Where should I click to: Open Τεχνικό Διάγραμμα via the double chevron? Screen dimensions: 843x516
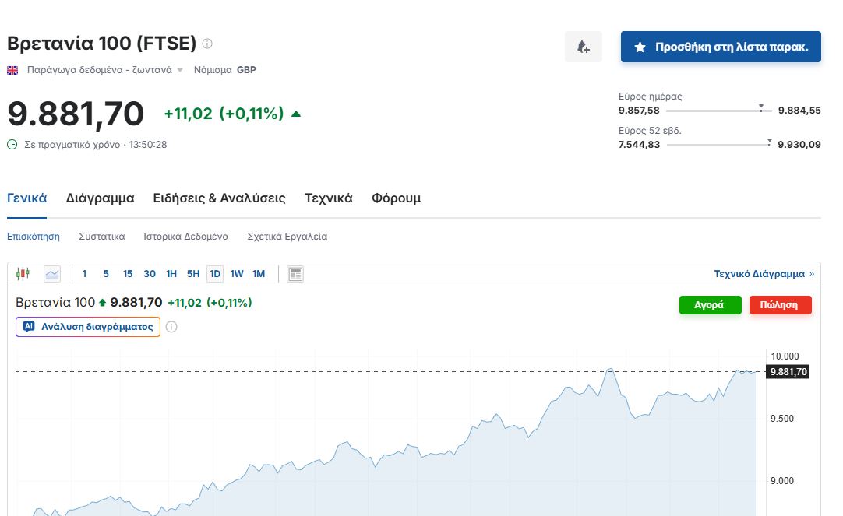coord(811,274)
